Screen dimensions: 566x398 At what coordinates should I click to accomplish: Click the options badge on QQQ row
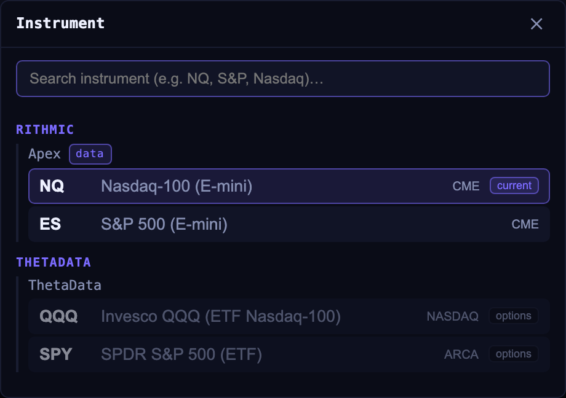(x=513, y=316)
